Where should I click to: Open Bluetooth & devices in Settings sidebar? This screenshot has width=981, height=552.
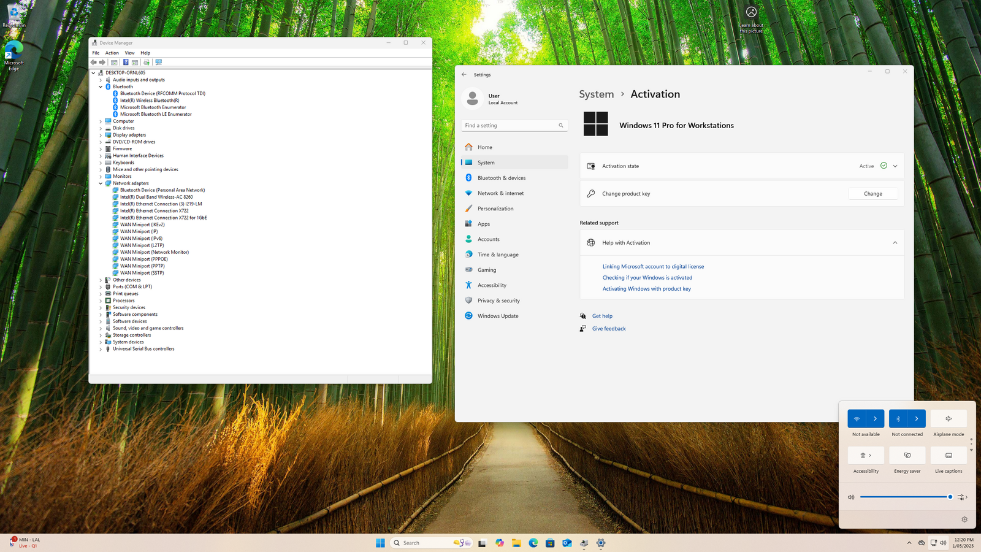tap(501, 178)
